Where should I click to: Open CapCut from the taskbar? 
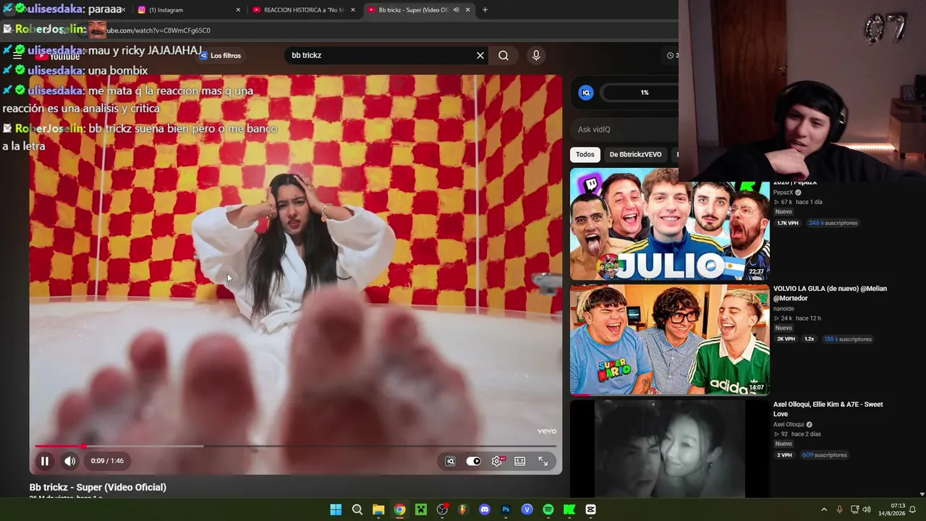(x=590, y=509)
